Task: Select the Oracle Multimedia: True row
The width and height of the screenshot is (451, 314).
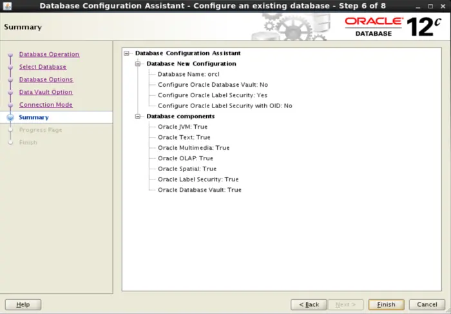Action: pyautogui.click(x=193, y=148)
